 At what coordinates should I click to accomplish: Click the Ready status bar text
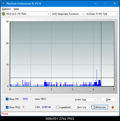(x=5, y=114)
